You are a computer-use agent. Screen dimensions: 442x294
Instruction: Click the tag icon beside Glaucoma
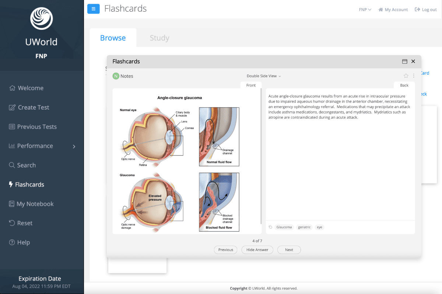coord(271,227)
